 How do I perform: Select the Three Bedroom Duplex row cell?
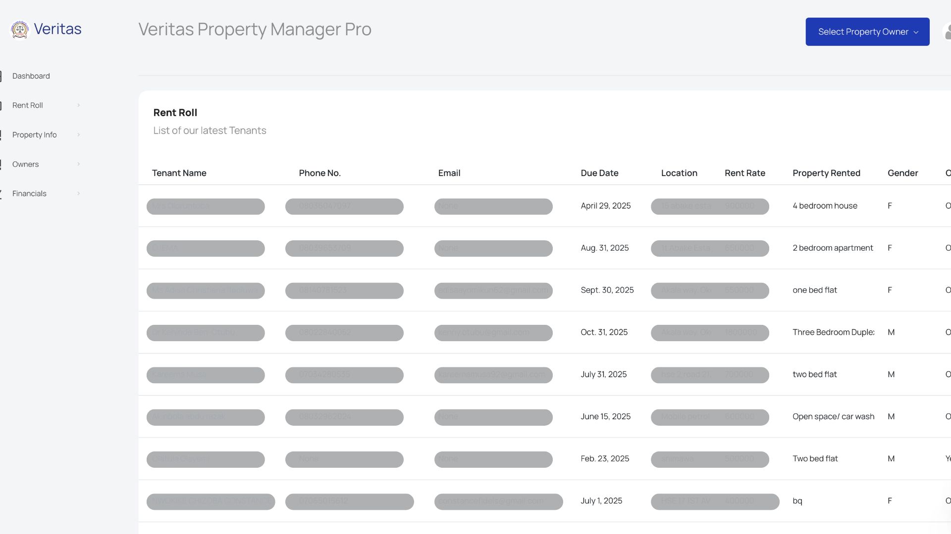[833, 332]
